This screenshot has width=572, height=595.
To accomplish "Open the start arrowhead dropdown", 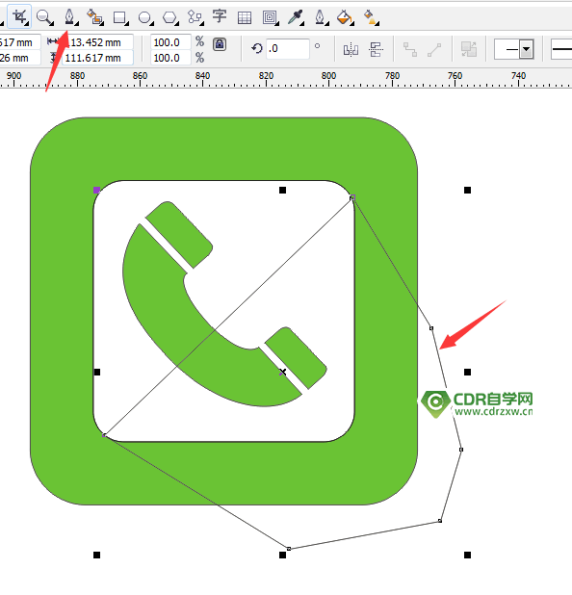I will (x=526, y=49).
